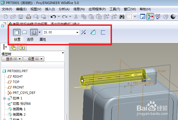Open the 放置 placement tab
This screenshot has height=120, width=178.
(17, 39)
